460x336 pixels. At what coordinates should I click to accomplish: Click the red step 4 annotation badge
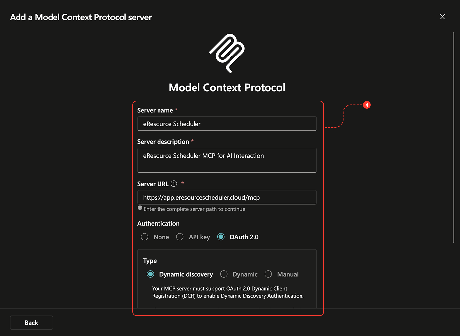(x=367, y=105)
